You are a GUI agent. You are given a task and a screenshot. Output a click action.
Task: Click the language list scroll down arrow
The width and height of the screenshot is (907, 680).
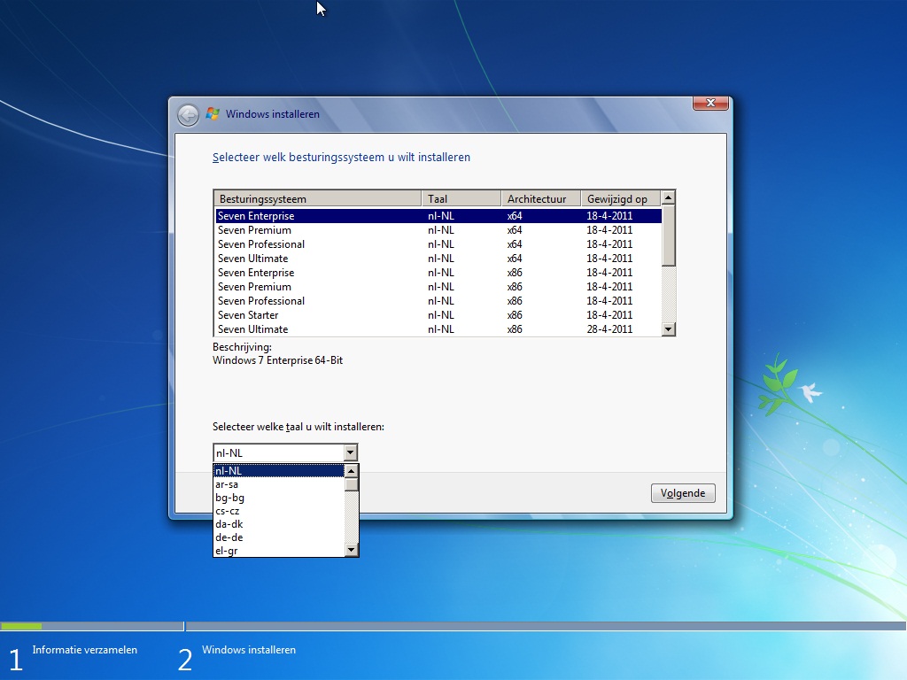tap(351, 550)
